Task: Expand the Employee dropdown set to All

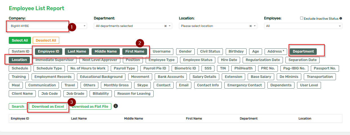Action: (303, 26)
